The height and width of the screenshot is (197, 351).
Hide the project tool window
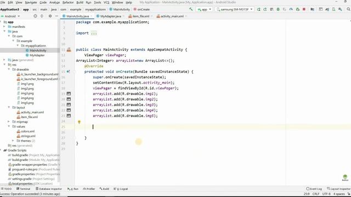56,16
